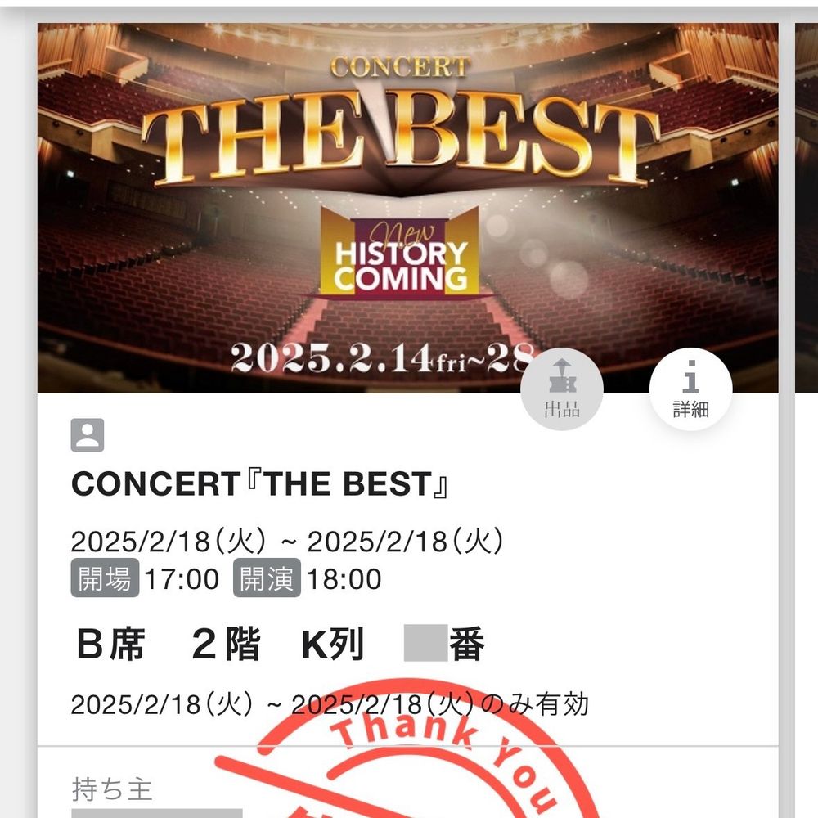Click the New HISTORY COMING logo
This screenshot has width=818, height=818.
400,252
